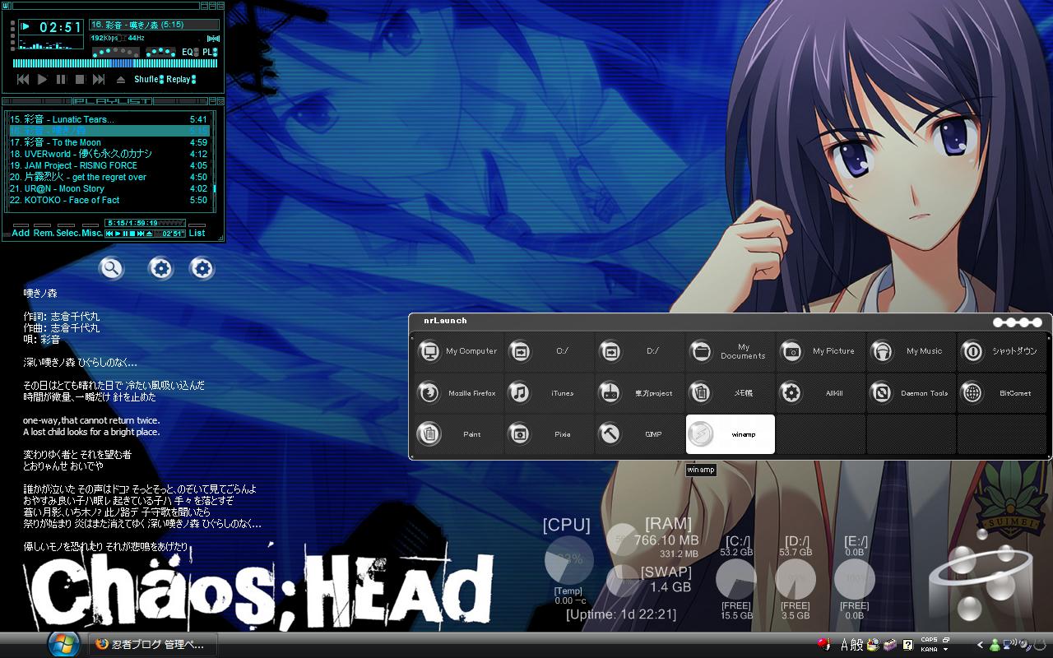
Task: Open the Add menu in the Winamp playlist
Action: point(21,233)
